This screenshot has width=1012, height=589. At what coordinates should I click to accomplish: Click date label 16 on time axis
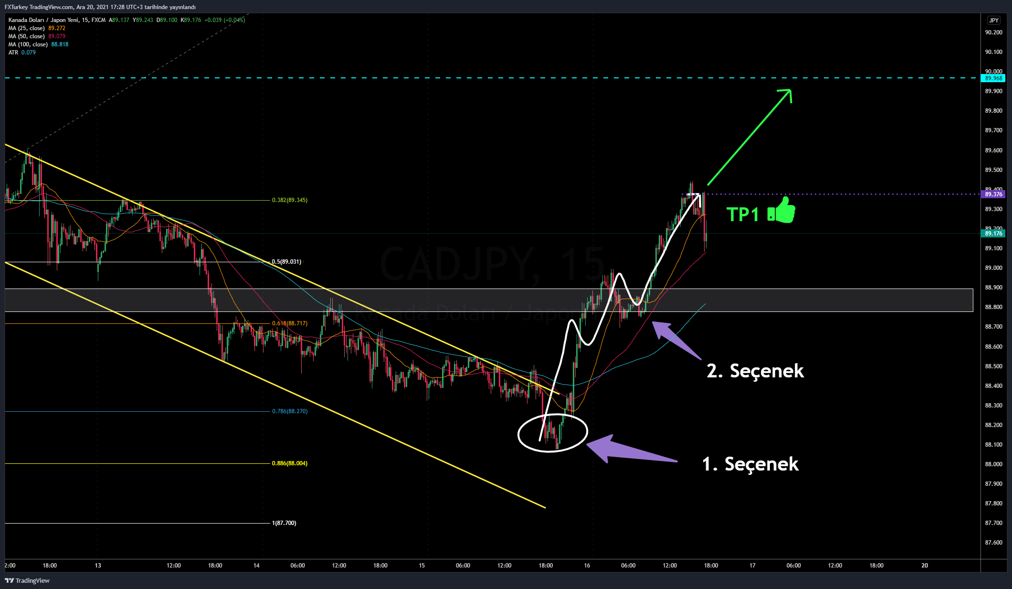click(587, 566)
